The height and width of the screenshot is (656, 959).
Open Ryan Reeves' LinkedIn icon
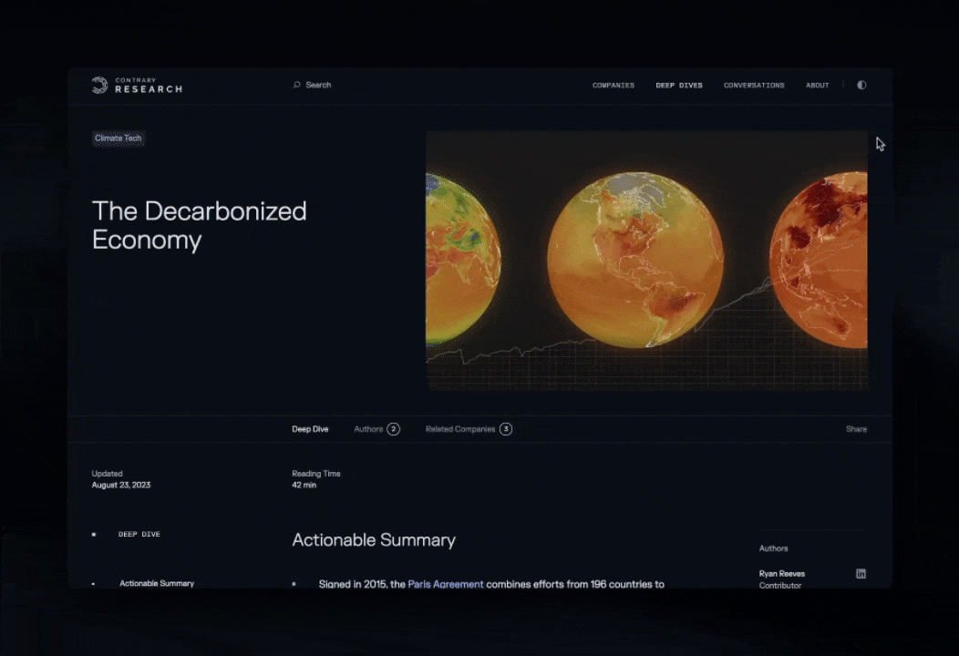point(861,574)
